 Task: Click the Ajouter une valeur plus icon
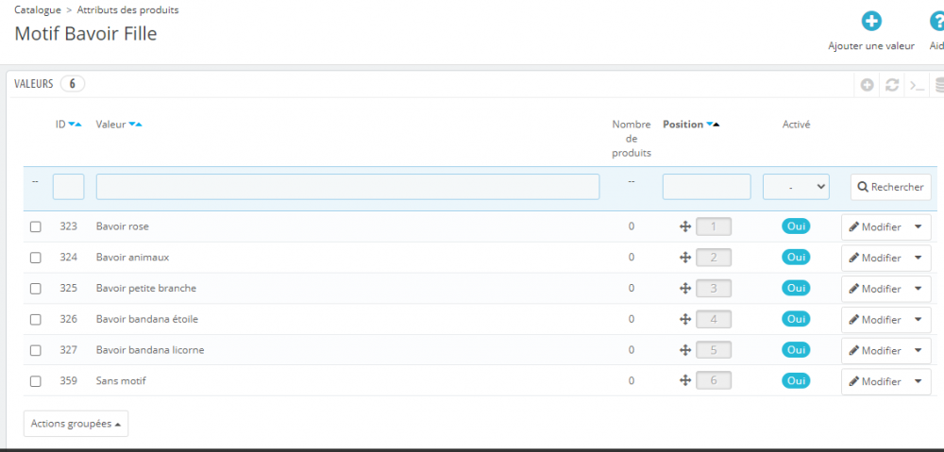[871, 21]
